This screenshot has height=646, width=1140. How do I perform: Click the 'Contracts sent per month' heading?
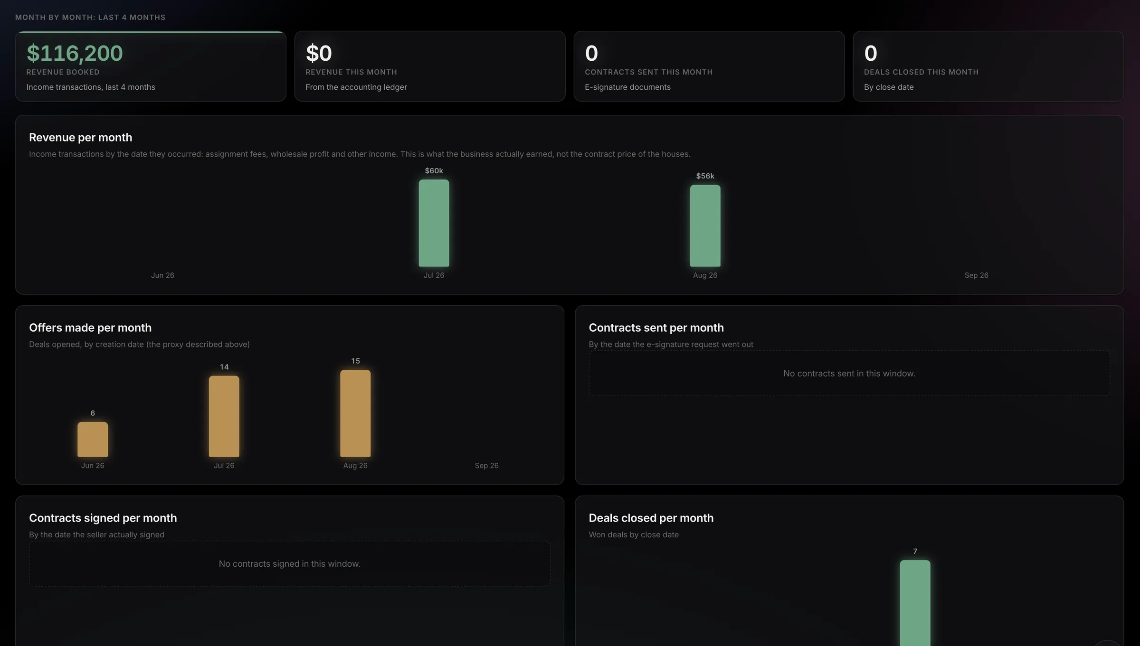pos(656,328)
